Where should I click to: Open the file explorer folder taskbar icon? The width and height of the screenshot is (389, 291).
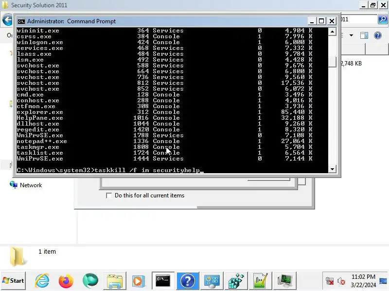114,281
